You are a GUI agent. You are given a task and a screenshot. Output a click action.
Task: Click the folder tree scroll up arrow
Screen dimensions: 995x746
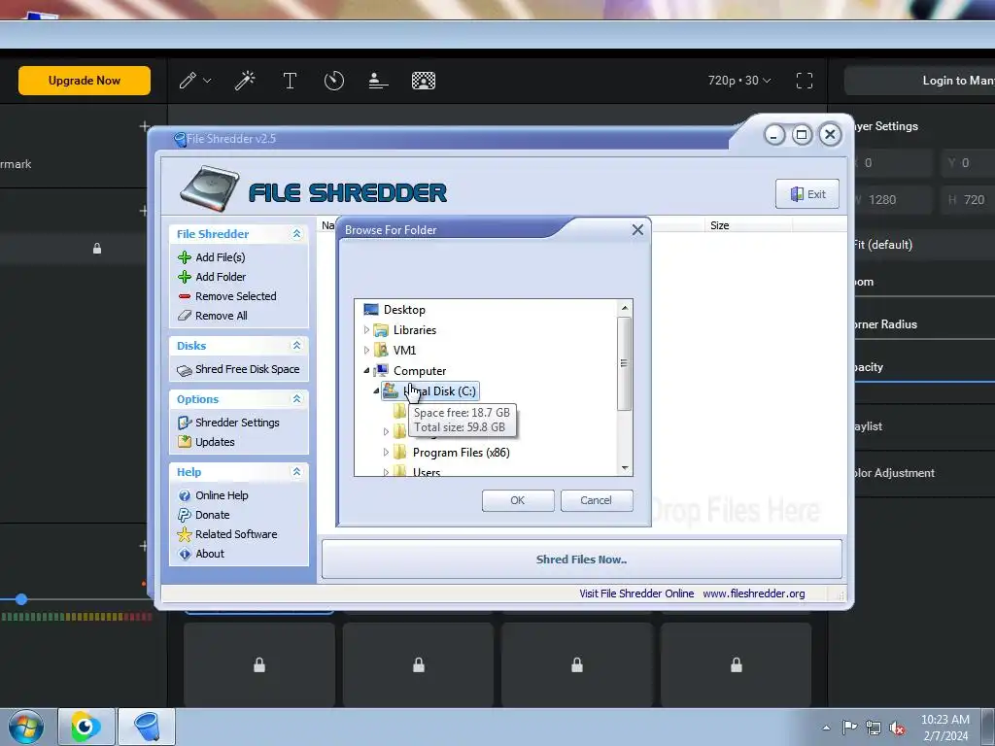625,308
